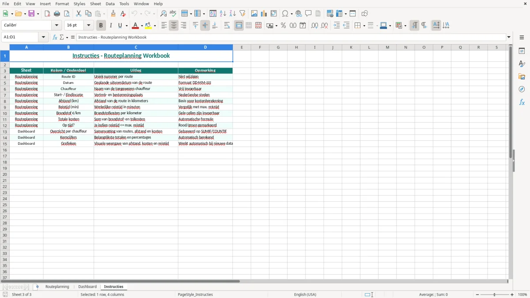The height and width of the screenshot is (298, 530).
Task: Open the Sheet menu
Action: point(95,4)
